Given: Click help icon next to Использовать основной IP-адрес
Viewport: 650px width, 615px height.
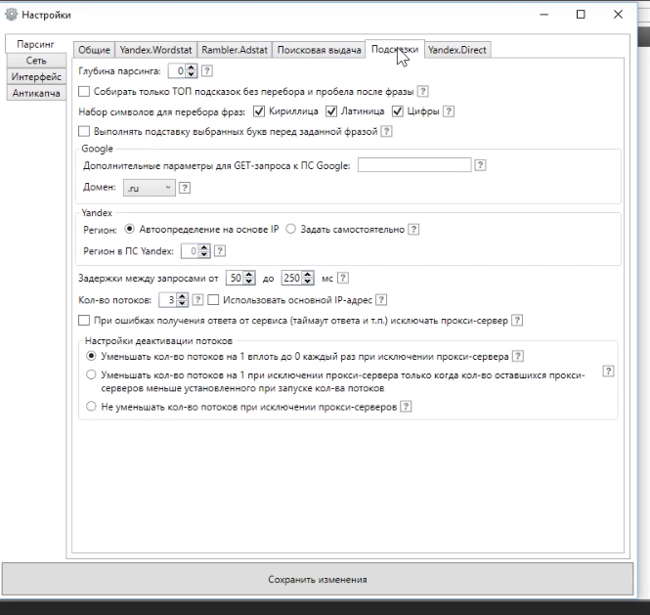Looking at the screenshot, I should [x=381, y=300].
